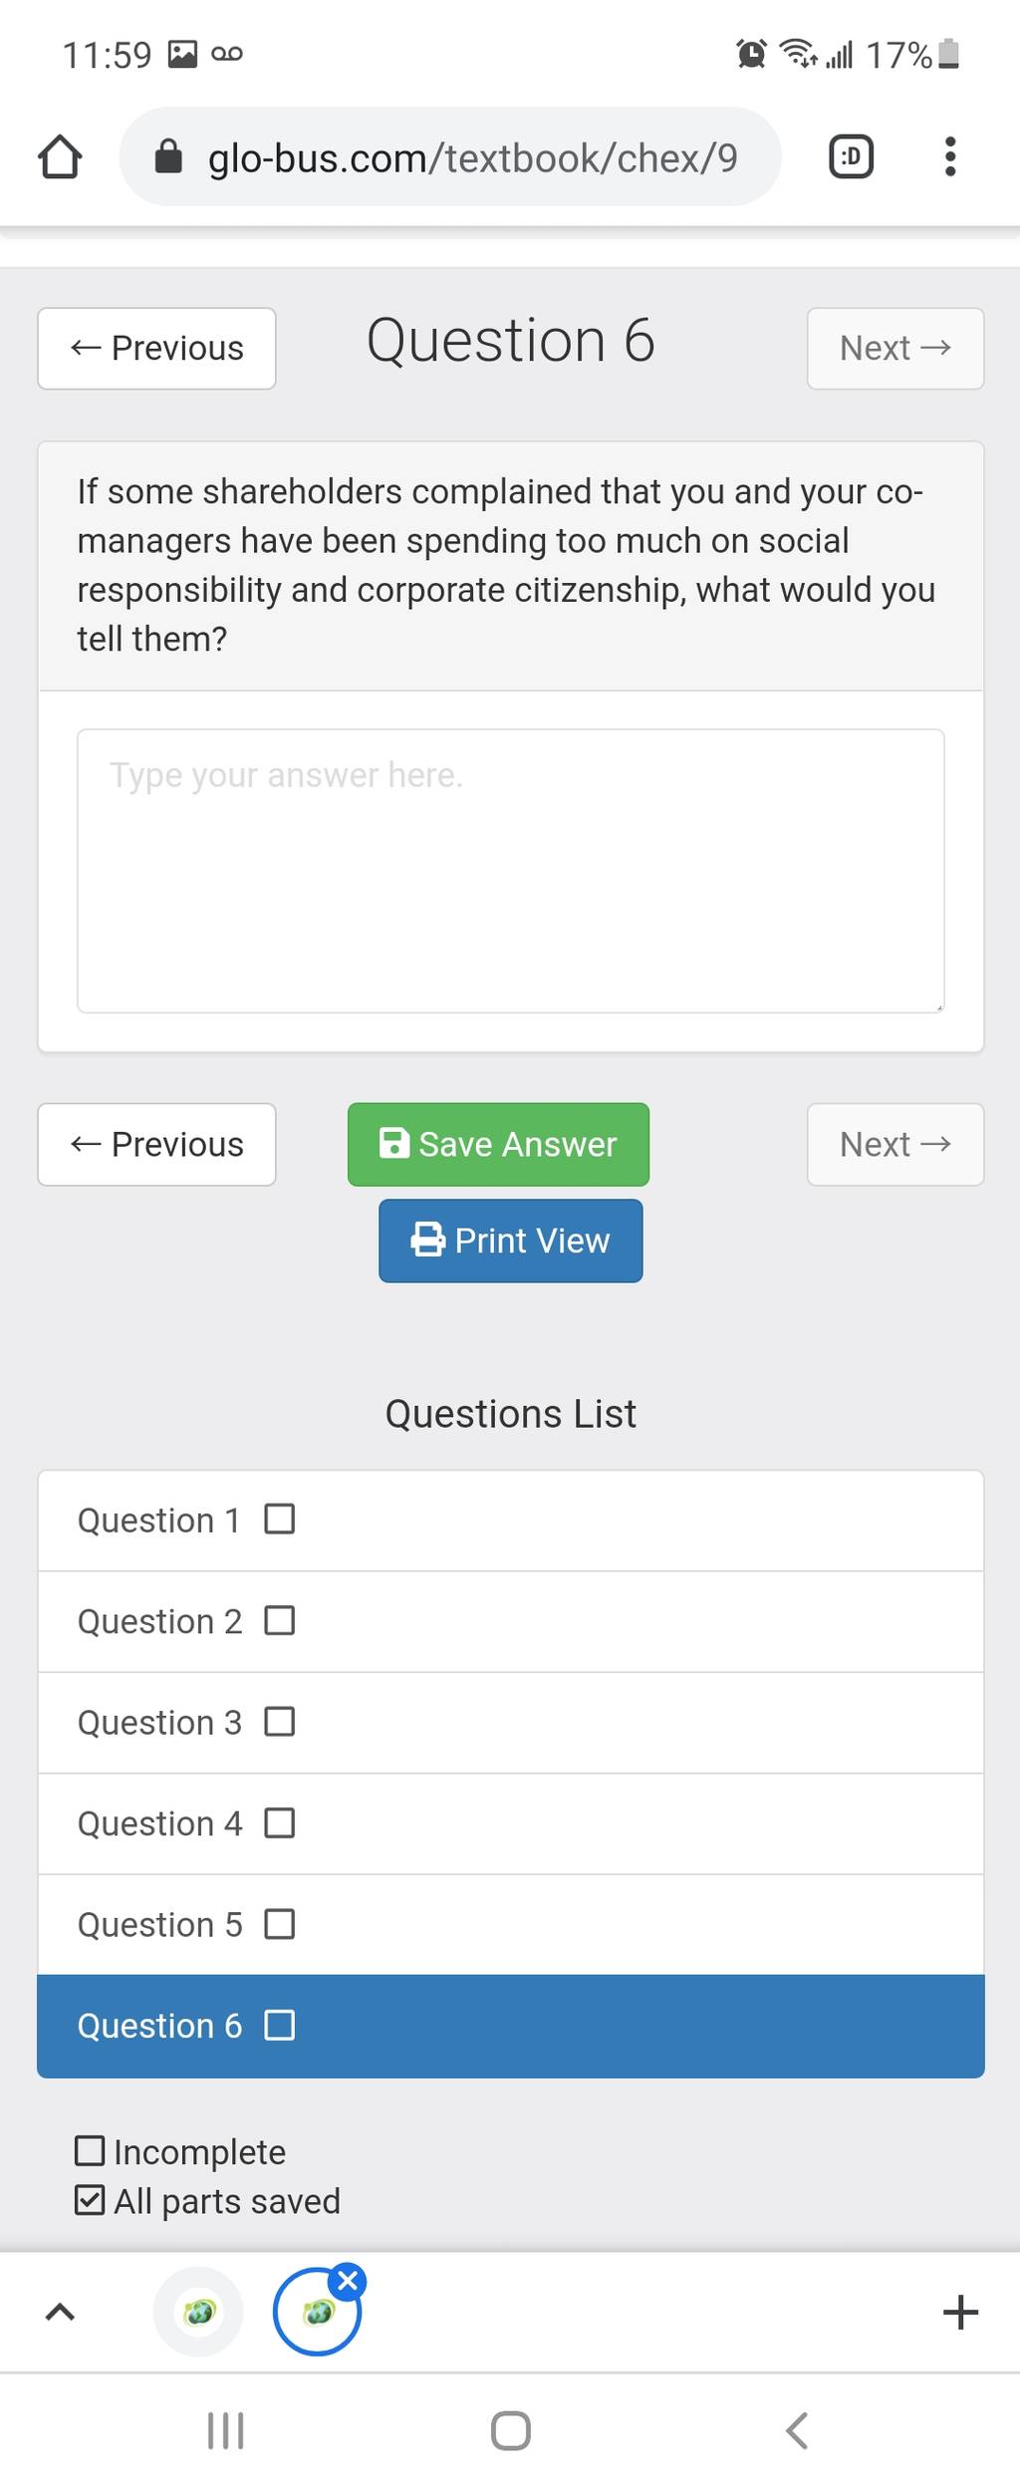The height and width of the screenshot is (2490, 1020).
Task: Expand the bottom tab bar chevron
Action: click(60, 2313)
